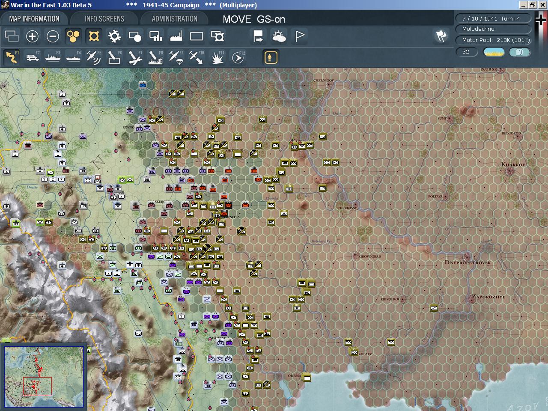Show factory locations on the map

click(x=176, y=36)
